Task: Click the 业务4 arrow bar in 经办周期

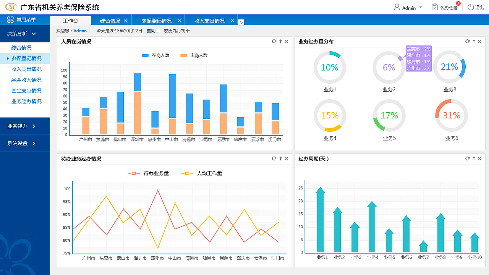Action: 372,226
